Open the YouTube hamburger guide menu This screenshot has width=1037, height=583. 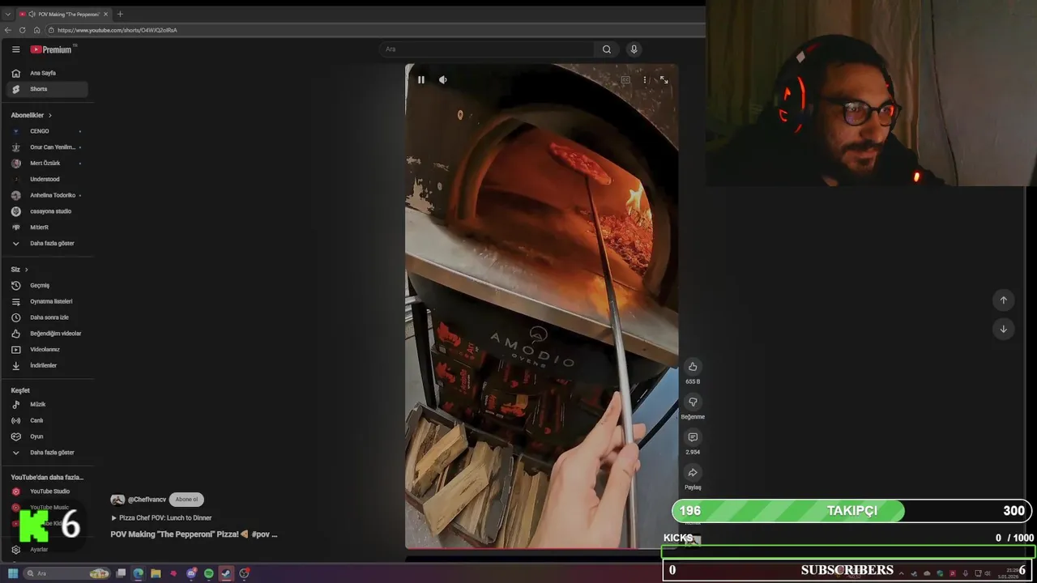coord(15,49)
